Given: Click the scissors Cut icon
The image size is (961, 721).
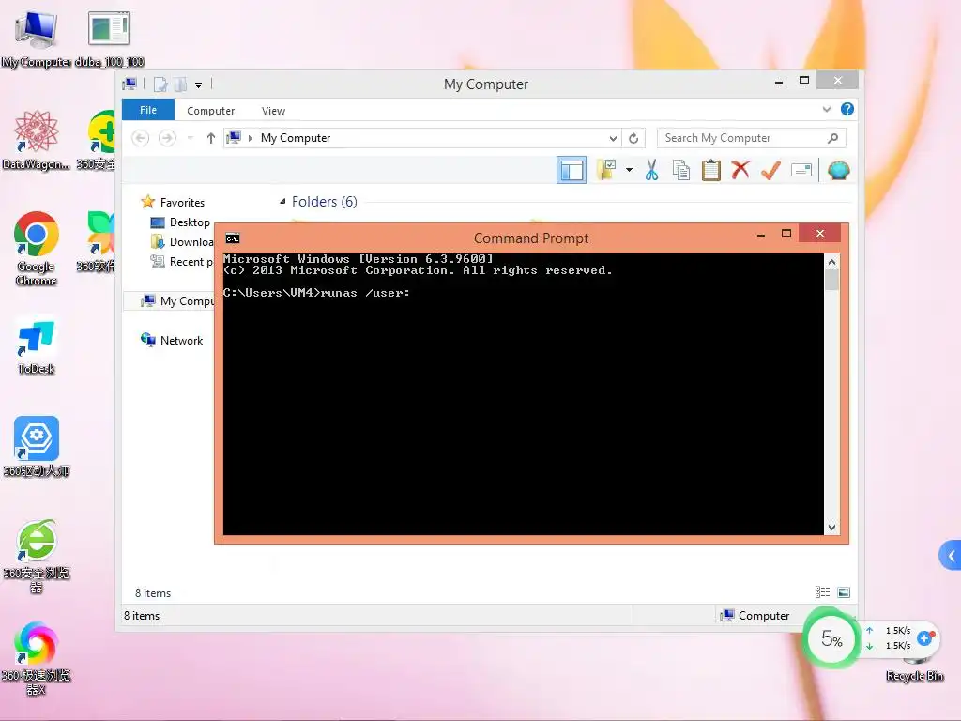Looking at the screenshot, I should click(651, 170).
